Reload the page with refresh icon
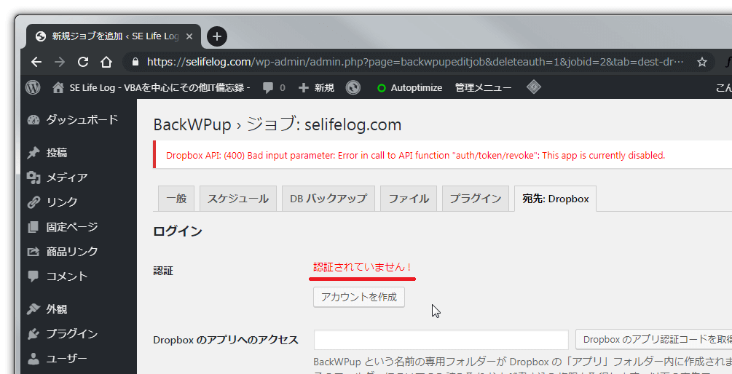 tap(83, 62)
